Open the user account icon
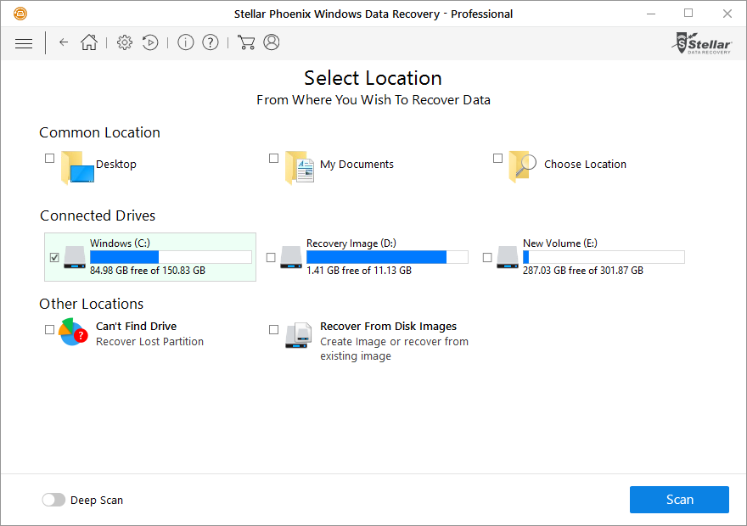 click(x=272, y=42)
